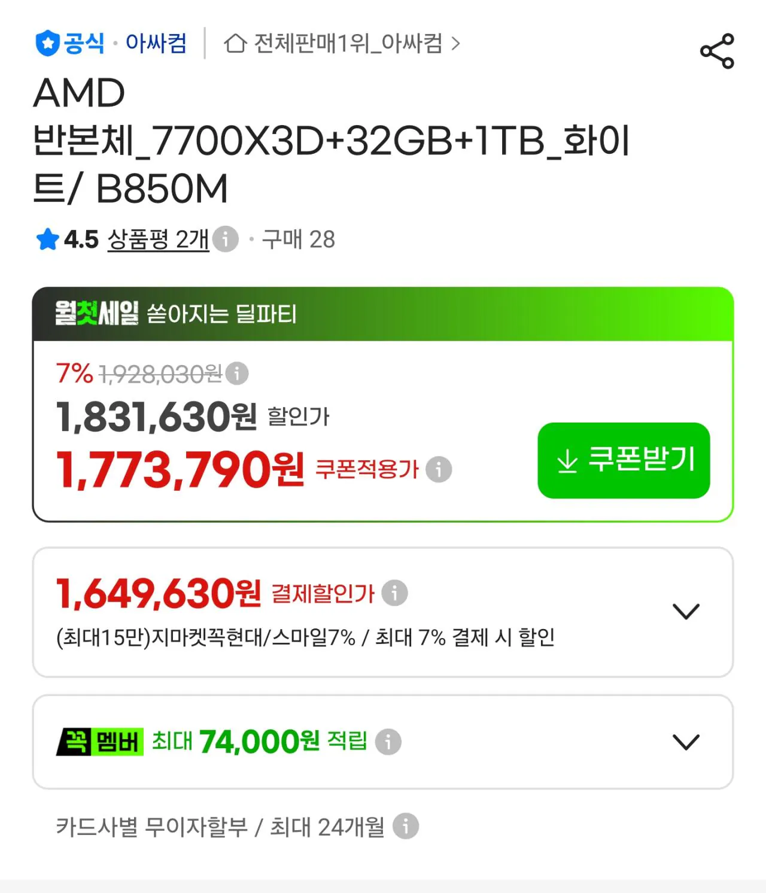Select the 카드사별 무이자할부 installment text
Viewport: 766px width, 893px height.
pyautogui.click(x=151, y=827)
